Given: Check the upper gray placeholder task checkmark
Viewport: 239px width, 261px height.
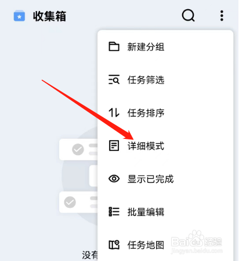Looking at the screenshot, I should click(x=78, y=149).
